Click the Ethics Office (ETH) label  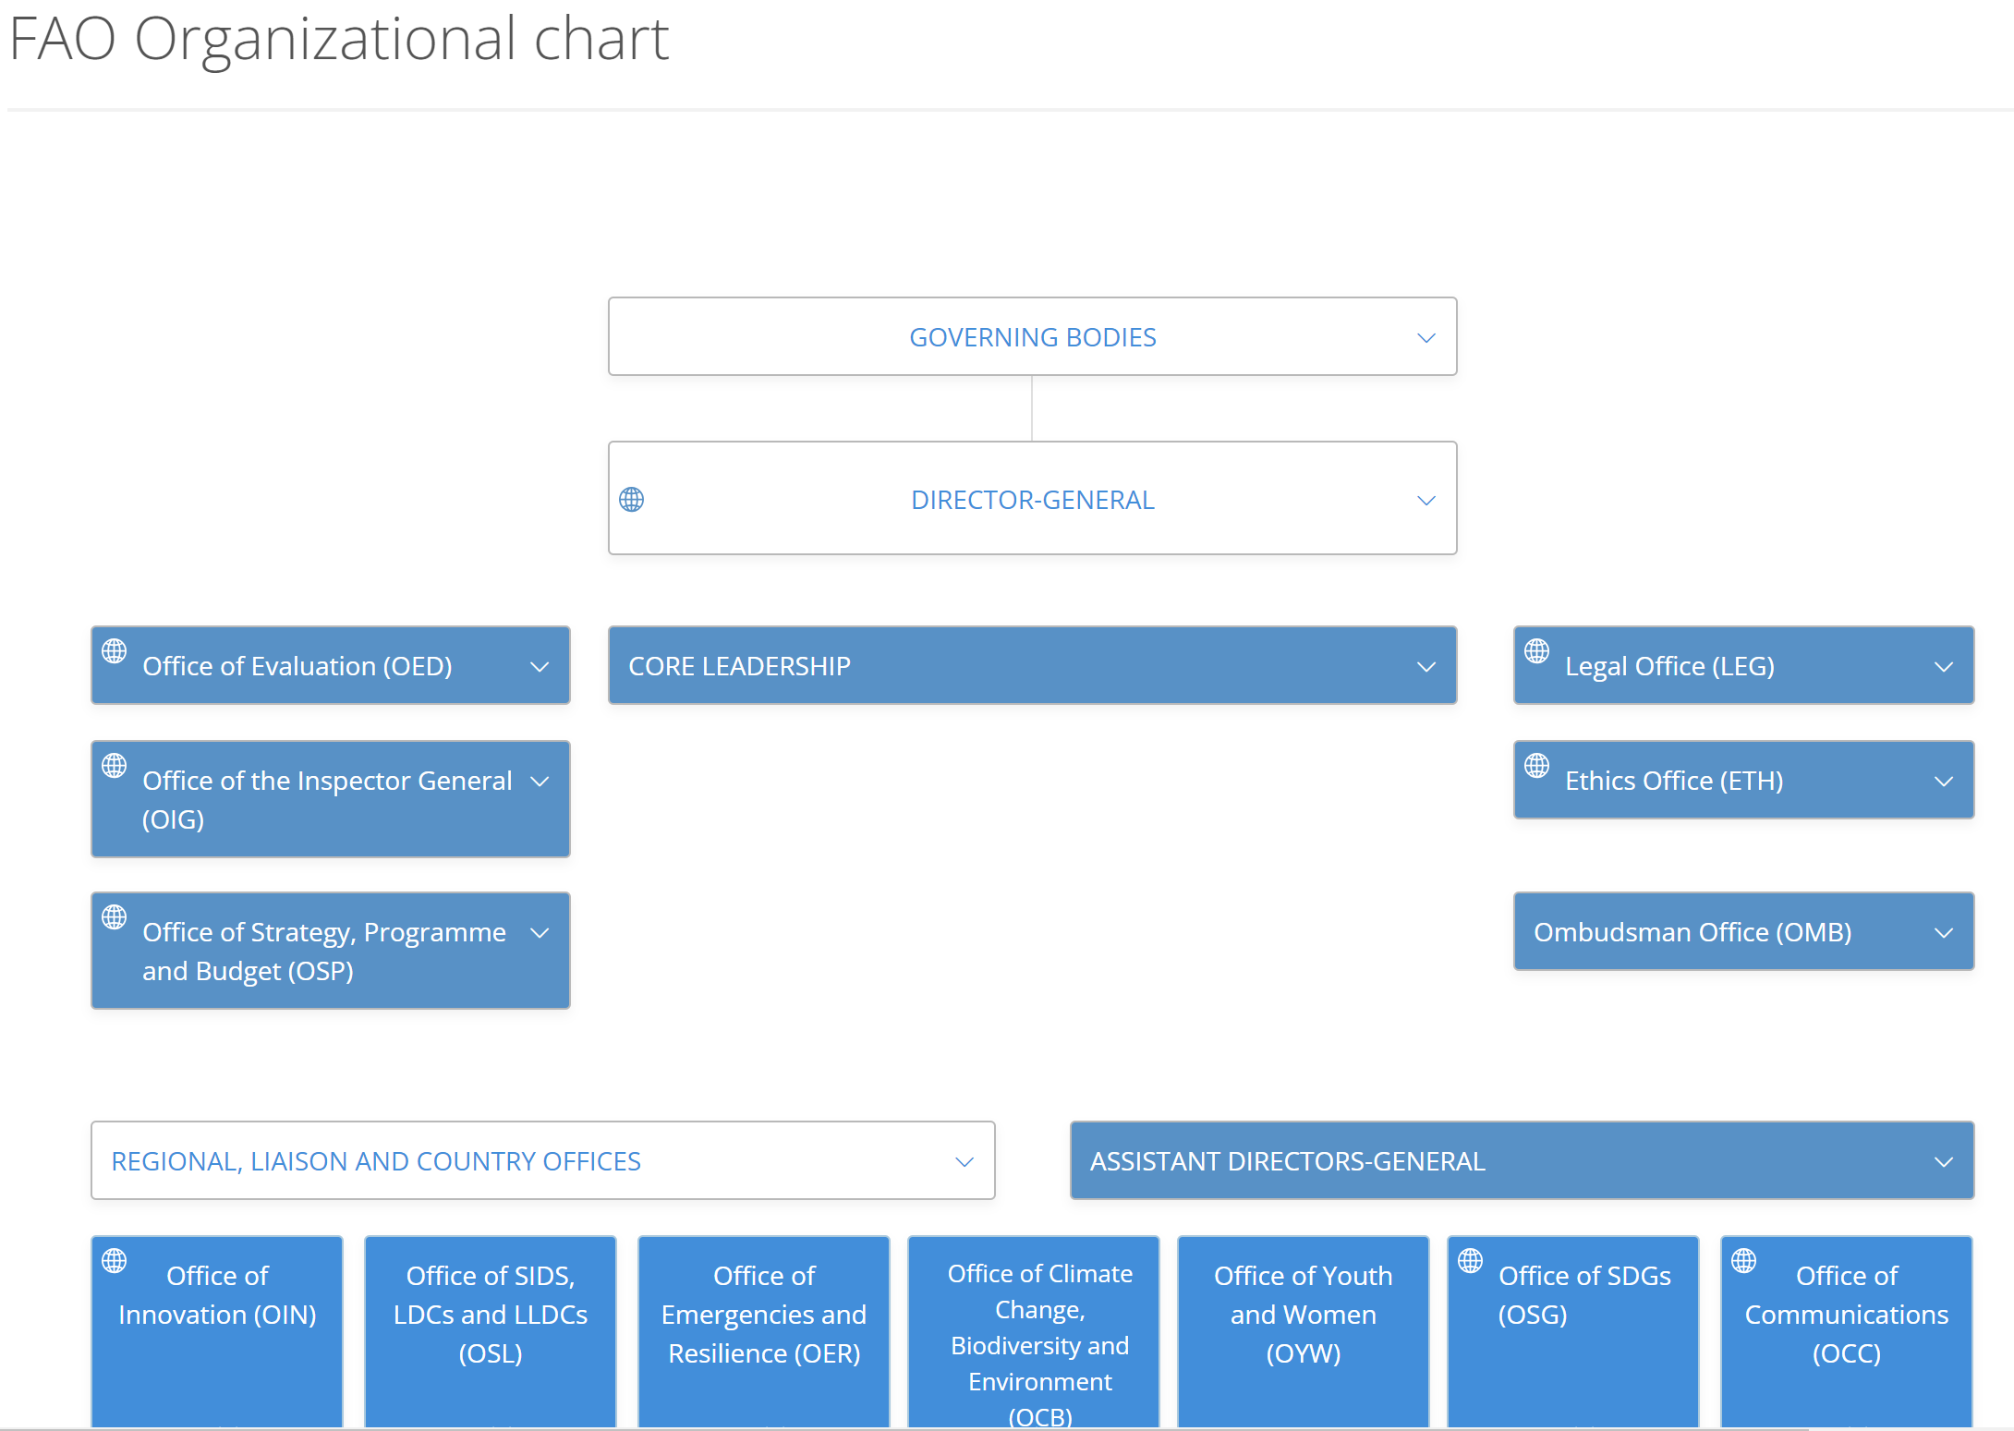coord(1674,781)
